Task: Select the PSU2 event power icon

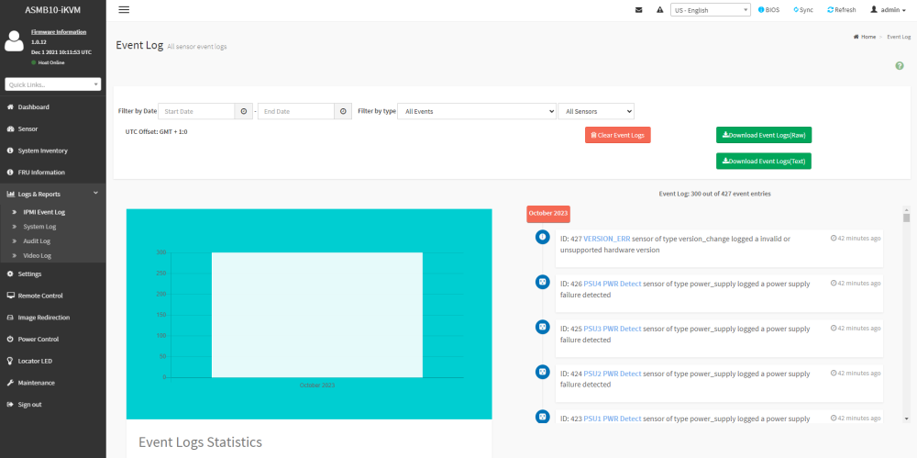Action: (x=542, y=372)
